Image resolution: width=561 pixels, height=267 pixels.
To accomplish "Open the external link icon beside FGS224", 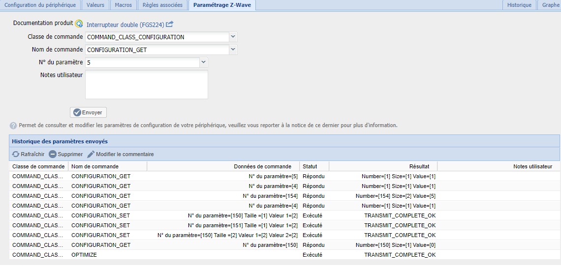I will 169,24.
